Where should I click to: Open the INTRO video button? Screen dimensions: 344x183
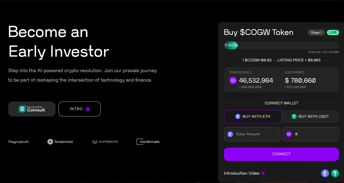[80, 109]
